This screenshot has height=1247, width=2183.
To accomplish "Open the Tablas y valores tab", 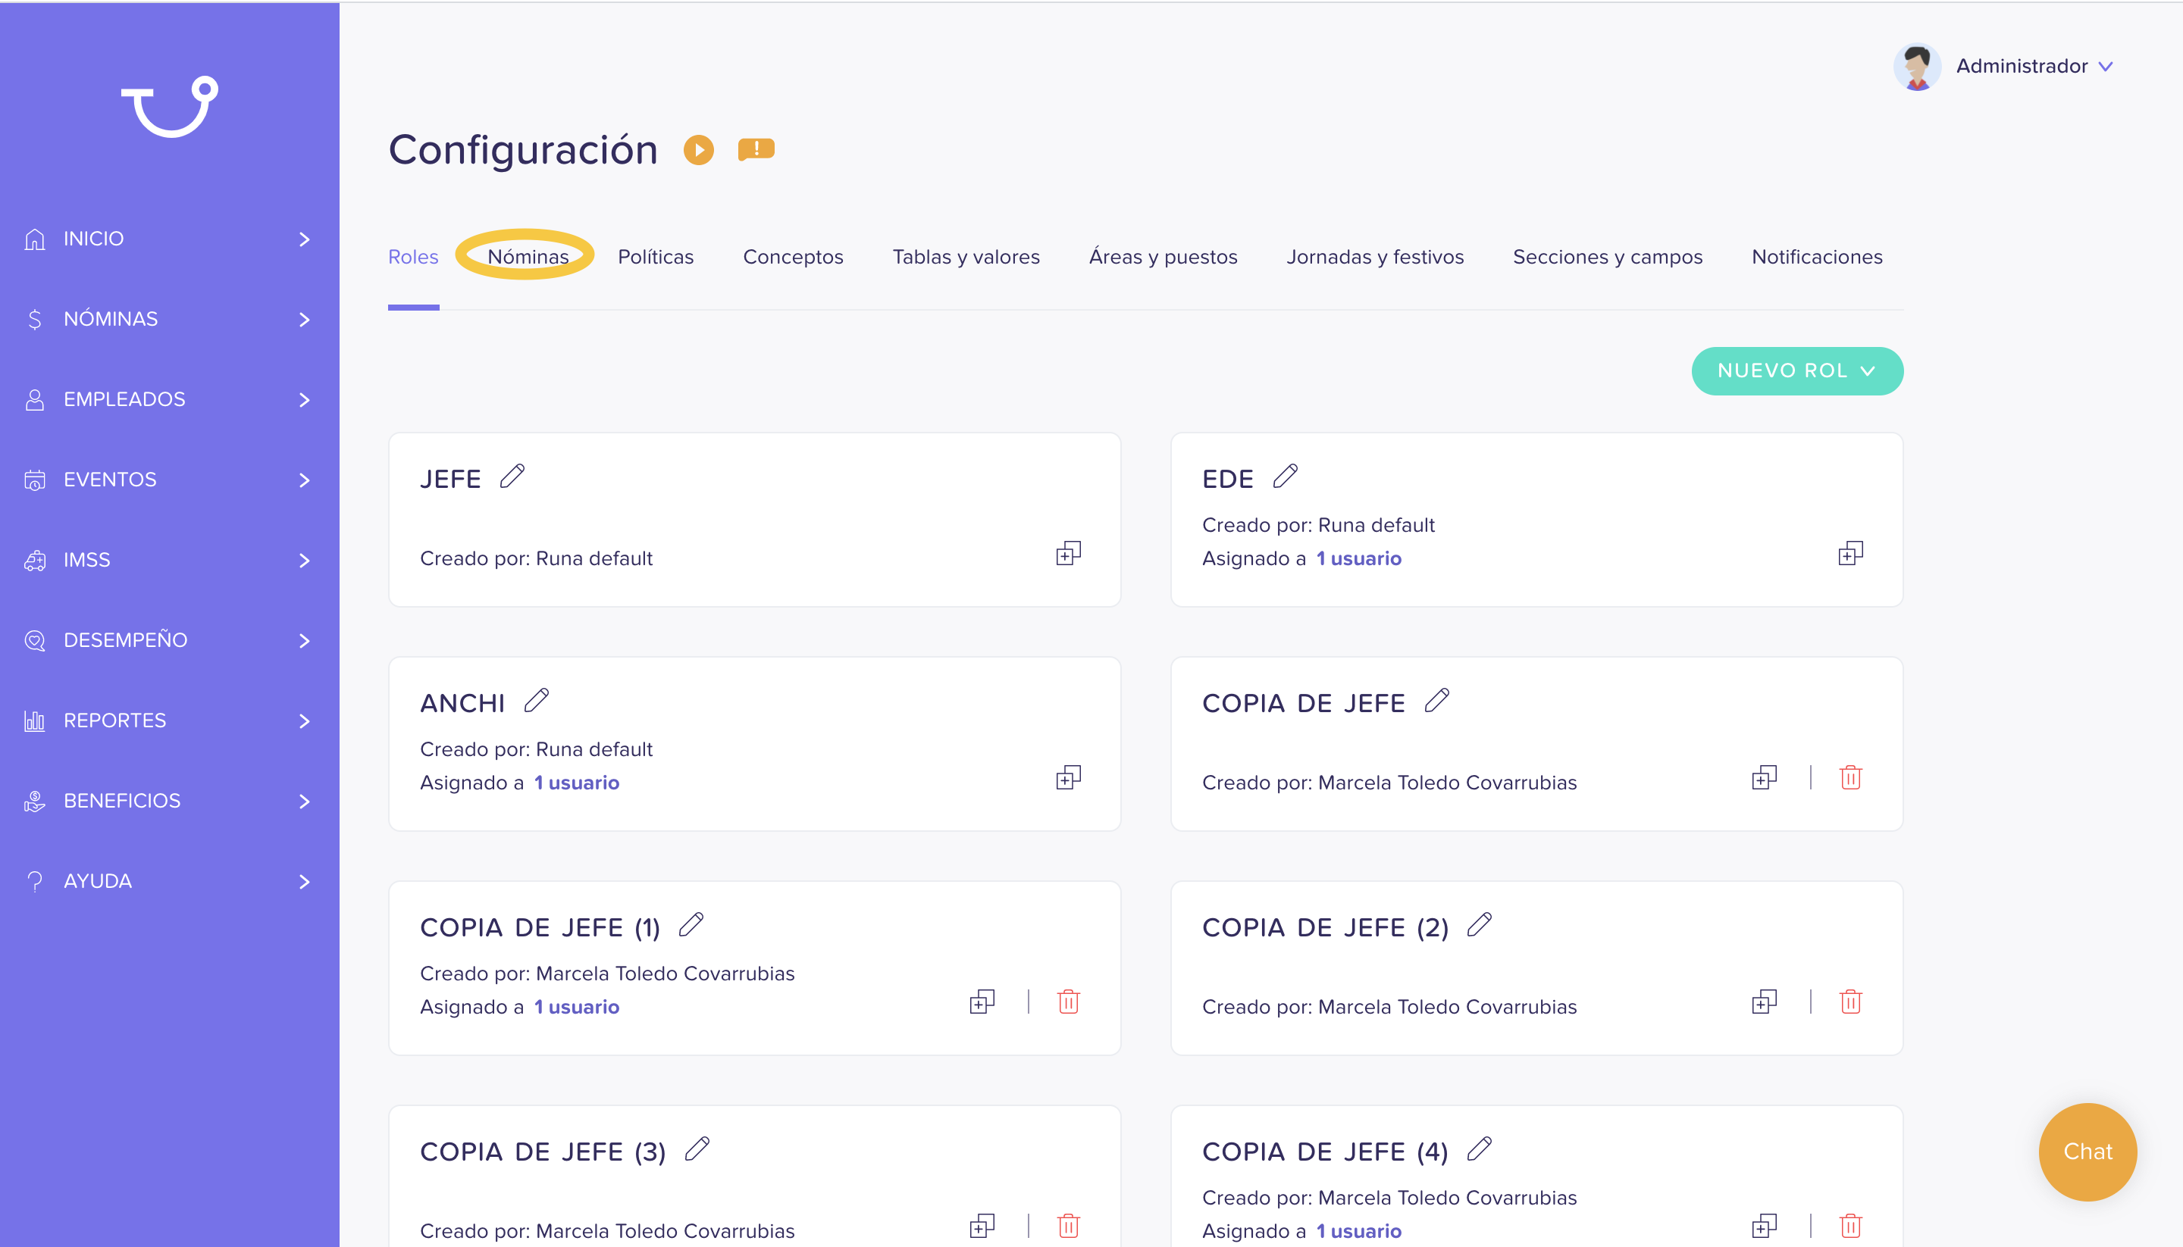I will (966, 256).
